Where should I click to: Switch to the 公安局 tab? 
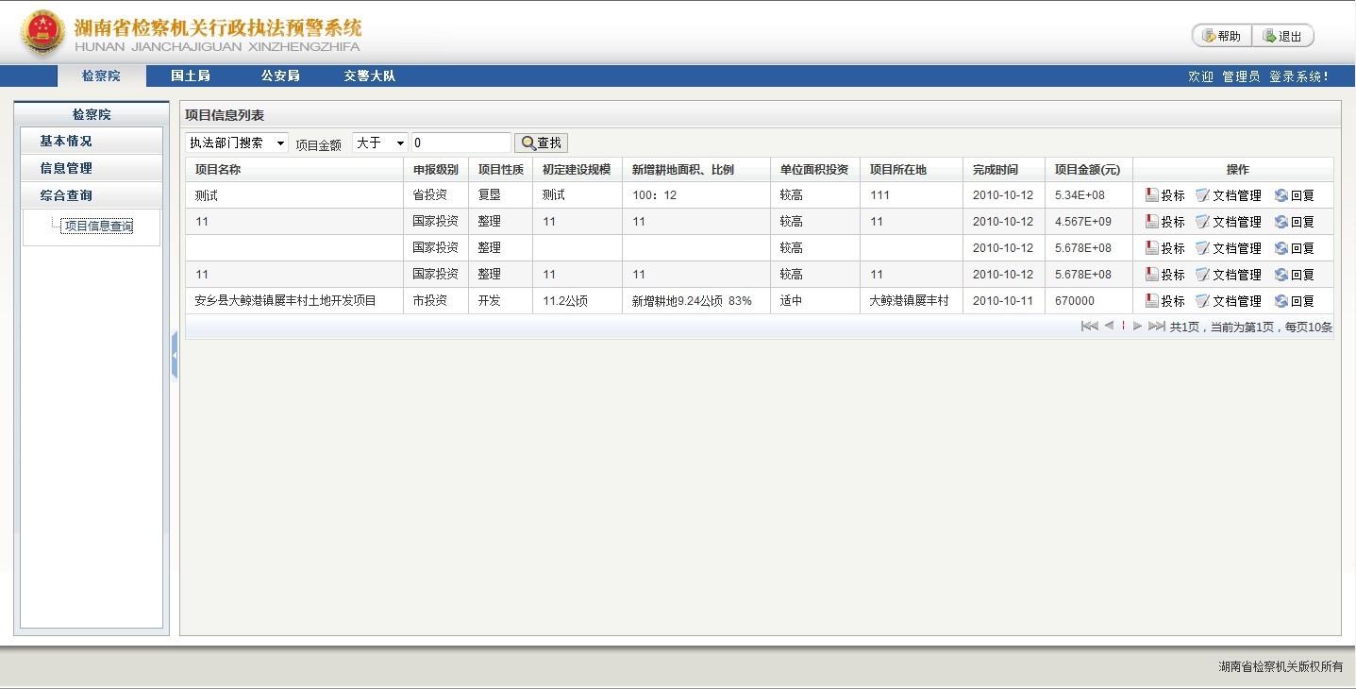coord(280,76)
